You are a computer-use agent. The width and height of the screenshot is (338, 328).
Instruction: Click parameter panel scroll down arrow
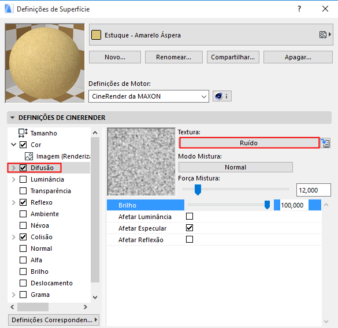coord(326,322)
